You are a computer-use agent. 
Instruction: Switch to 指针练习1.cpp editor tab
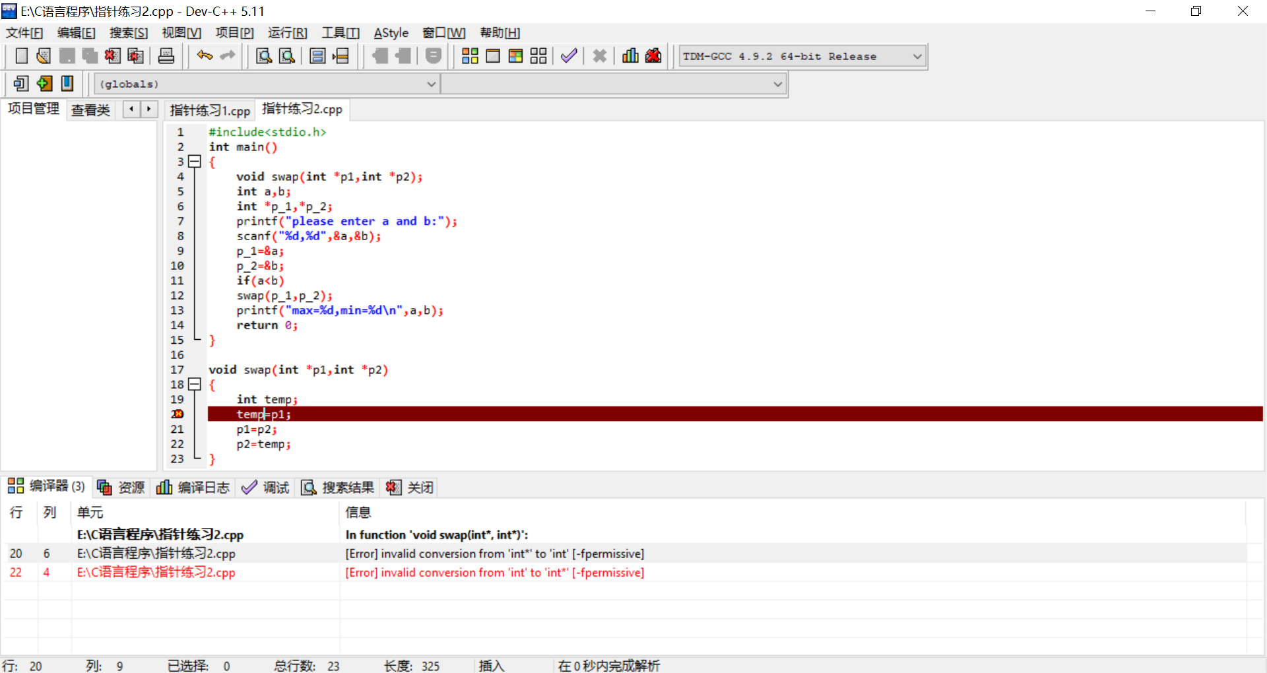click(210, 110)
